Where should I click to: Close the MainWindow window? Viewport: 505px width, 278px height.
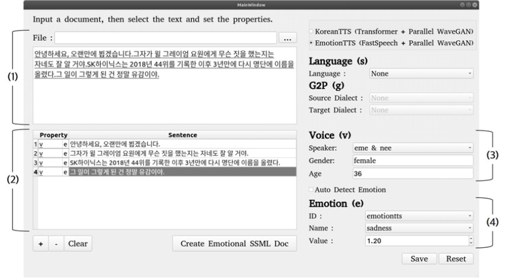click(475, 5)
